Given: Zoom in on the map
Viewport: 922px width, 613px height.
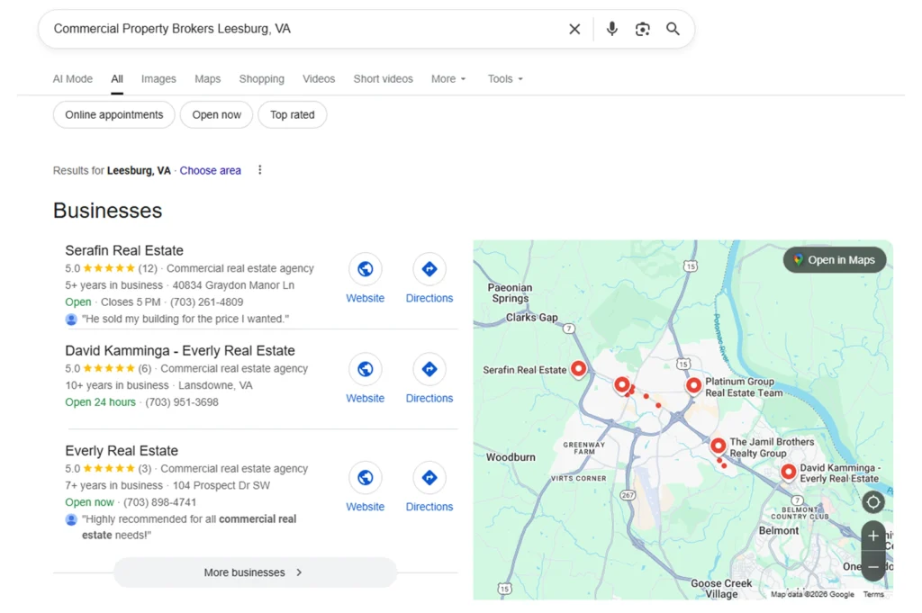Looking at the screenshot, I should (x=872, y=536).
